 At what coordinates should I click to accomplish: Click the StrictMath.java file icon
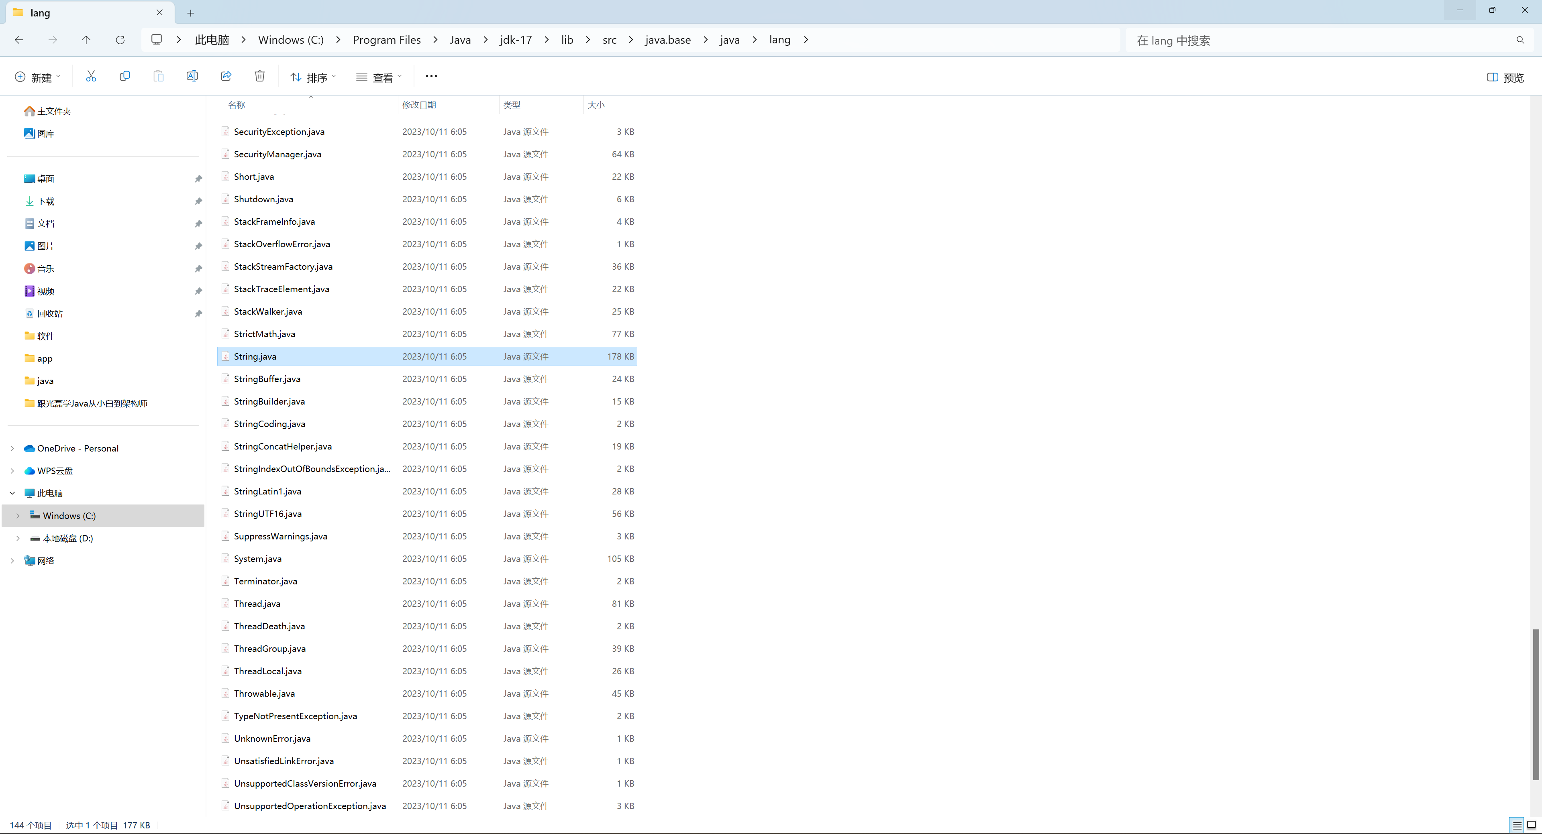click(x=225, y=334)
